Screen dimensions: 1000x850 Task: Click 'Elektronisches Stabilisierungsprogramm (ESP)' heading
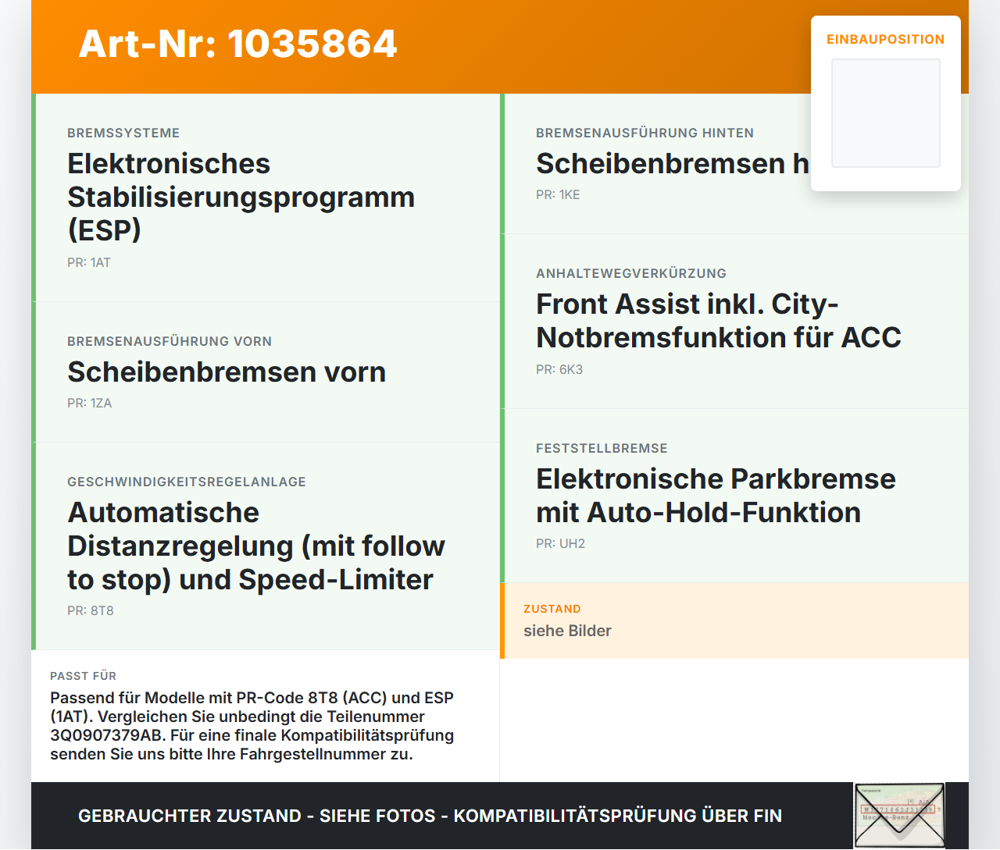241,197
